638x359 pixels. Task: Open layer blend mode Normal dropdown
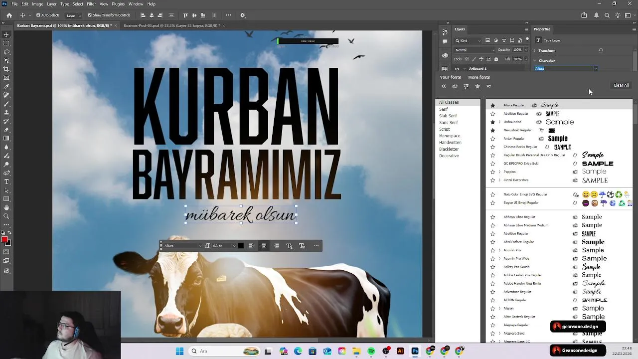[x=475, y=50]
